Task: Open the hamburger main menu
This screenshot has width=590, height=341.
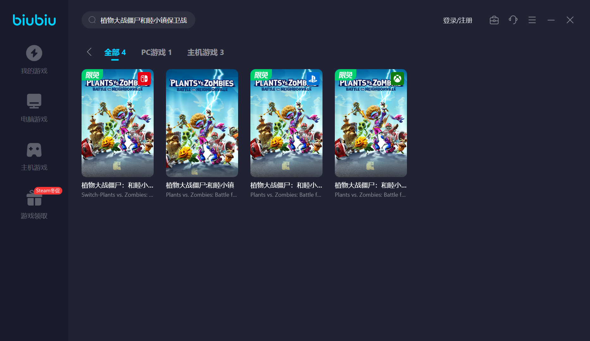Action: tap(532, 20)
